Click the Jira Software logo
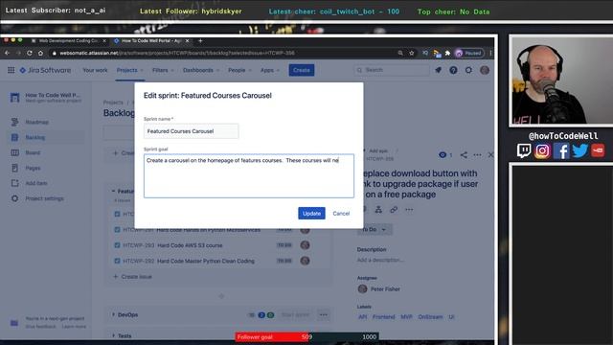This screenshot has height=345, width=613. 45,70
